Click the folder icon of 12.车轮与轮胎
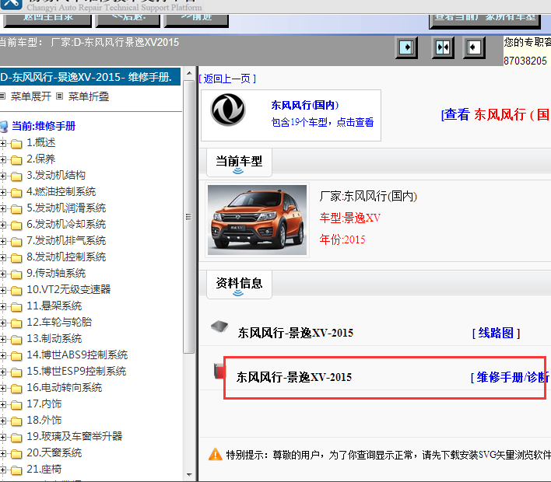Viewport: 551px width, 482px height. tap(16, 323)
